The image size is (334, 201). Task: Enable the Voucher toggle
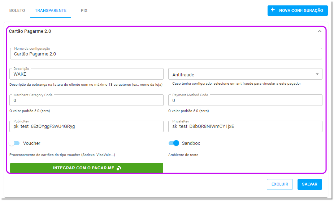click(x=14, y=143)
